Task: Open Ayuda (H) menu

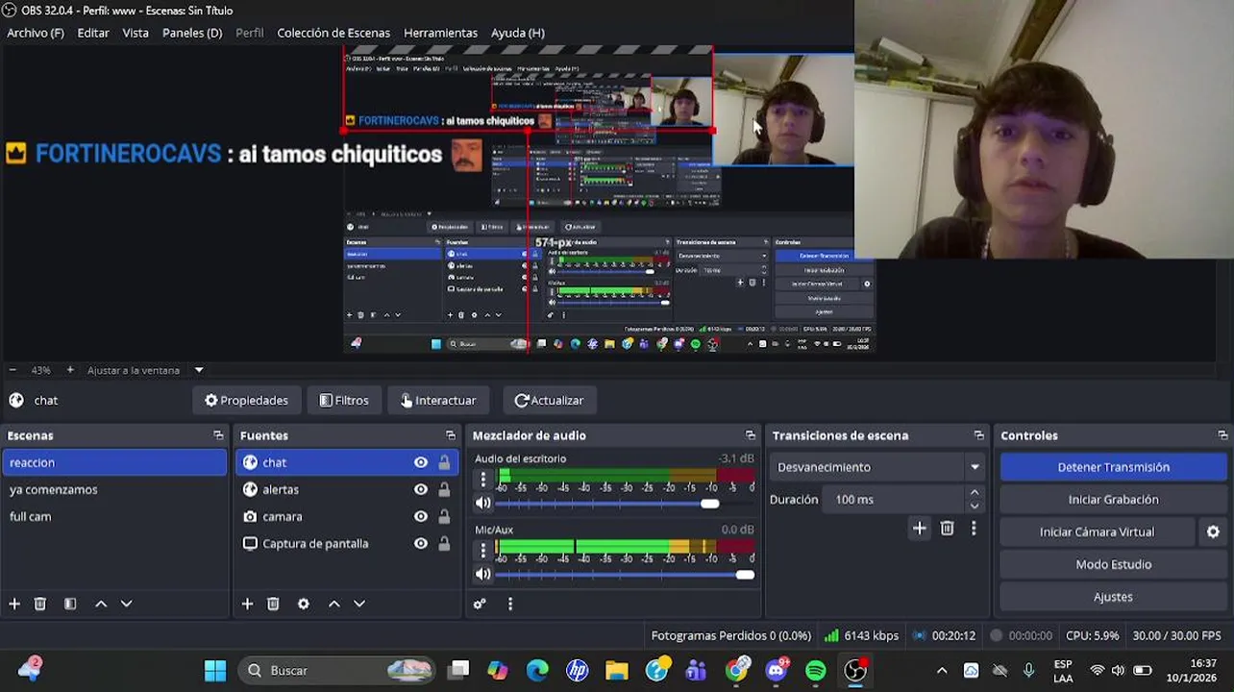Action: (518, 33)
